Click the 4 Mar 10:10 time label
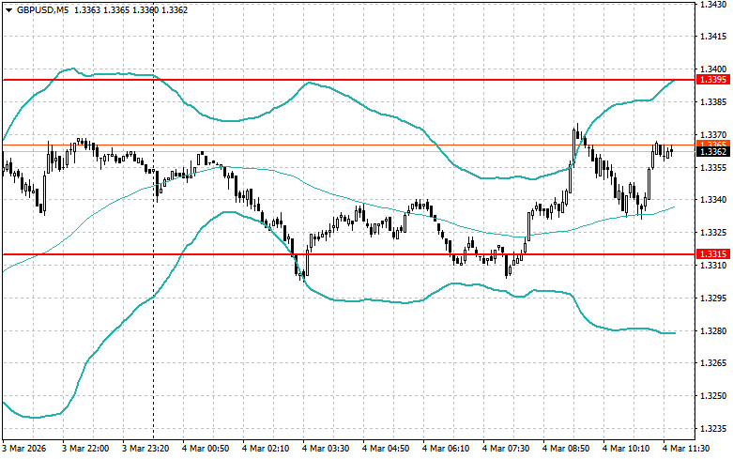This screenshot has width=733, height=459. tap(626, 449)
